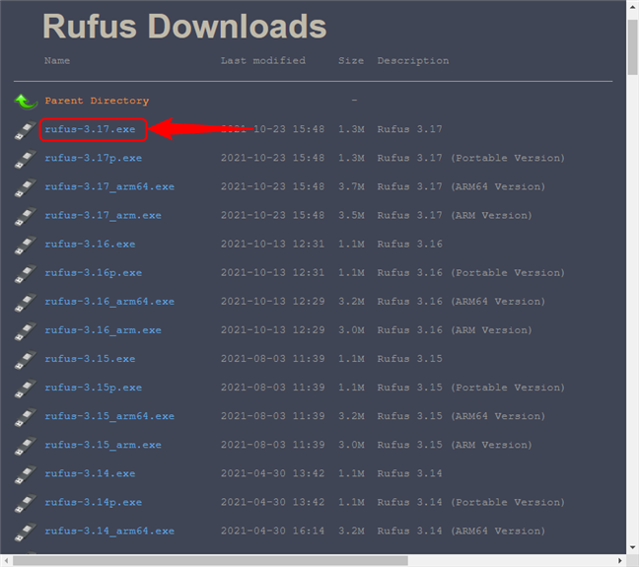Sort listing by Size column header
The width and height of the screenshot is (639, 567).
click(351, 61)
